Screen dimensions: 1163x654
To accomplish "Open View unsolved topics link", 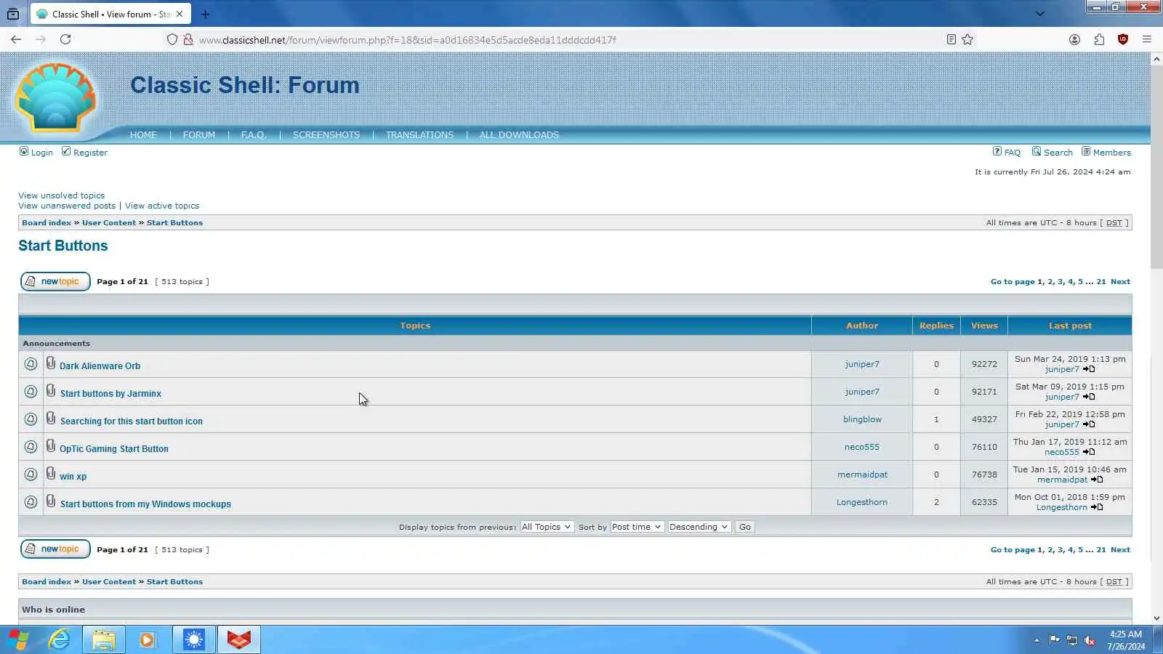I will tap(61, 195).
